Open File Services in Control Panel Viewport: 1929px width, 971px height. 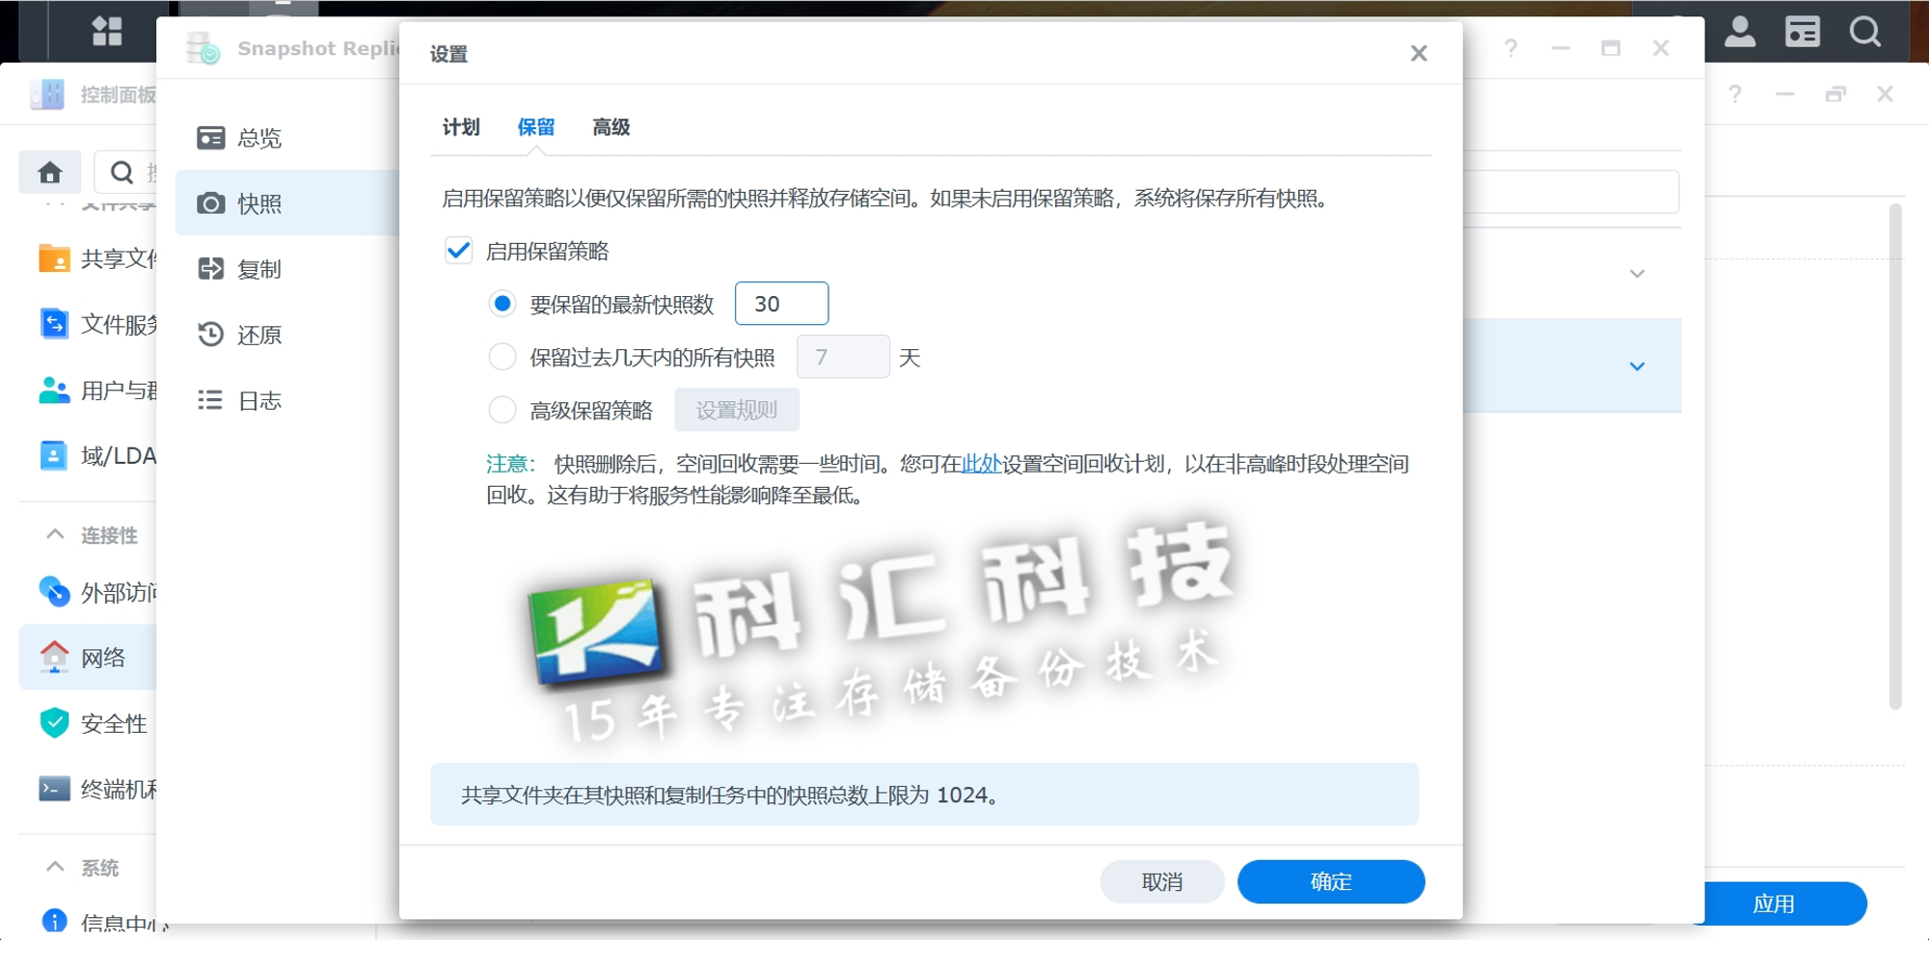coord(96,324)
